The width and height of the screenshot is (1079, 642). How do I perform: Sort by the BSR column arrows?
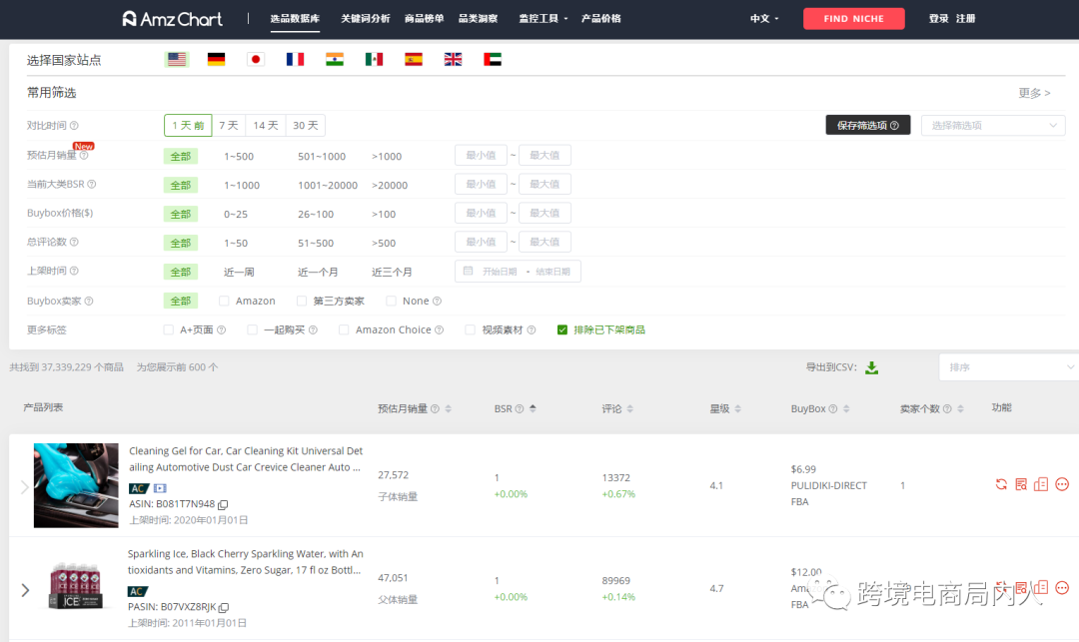[x=533, y=409]
